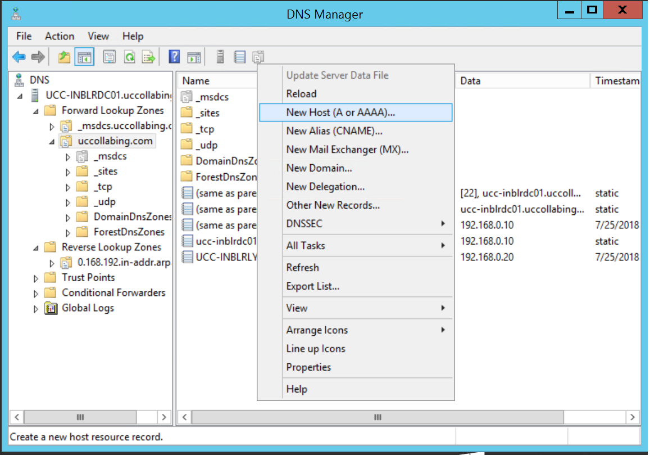Select New Domain in the context menu
The height and width of the screenshot is (455, 650).
coord(356,168)
